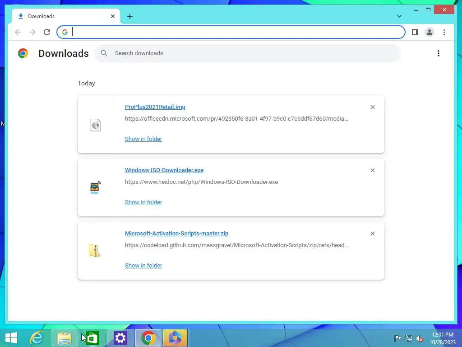Open the Chrome profile avatar menu

pyautogui.click(x=430, y=32)
